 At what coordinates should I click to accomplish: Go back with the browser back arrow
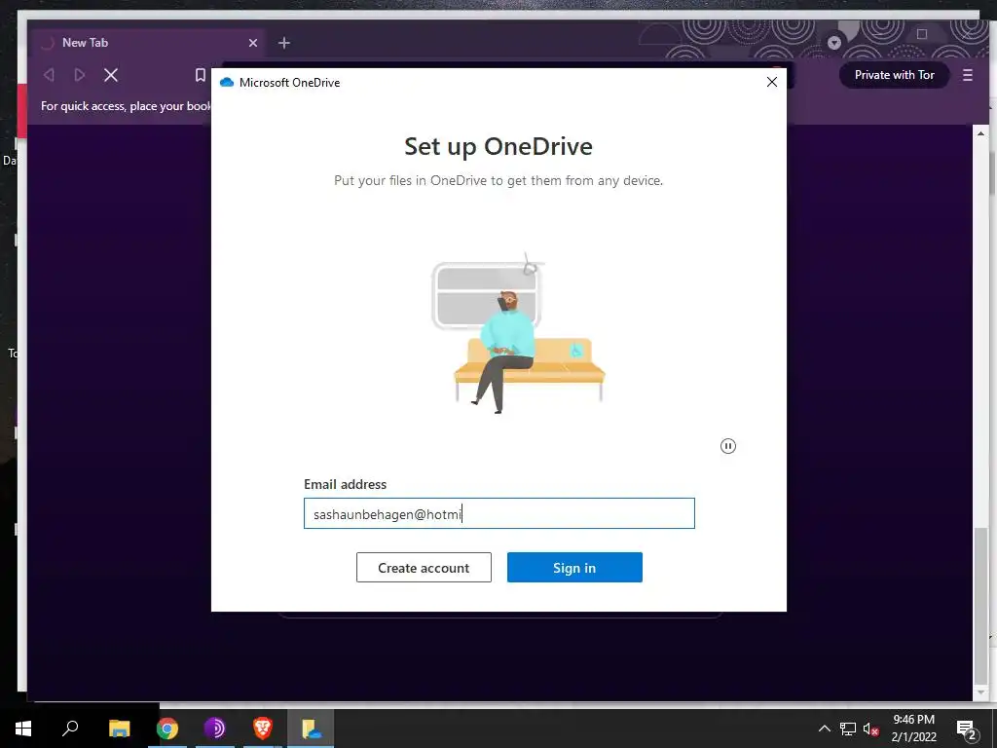[x=49, y=75]
